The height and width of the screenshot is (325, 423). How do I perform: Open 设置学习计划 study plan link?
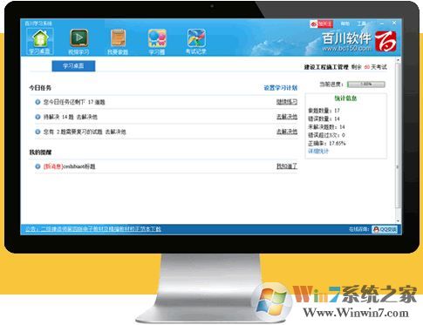tap(281, 88)
